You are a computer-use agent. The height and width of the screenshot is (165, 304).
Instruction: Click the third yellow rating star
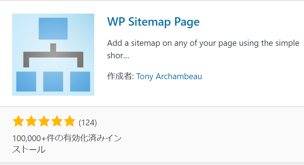coord(44,121)
